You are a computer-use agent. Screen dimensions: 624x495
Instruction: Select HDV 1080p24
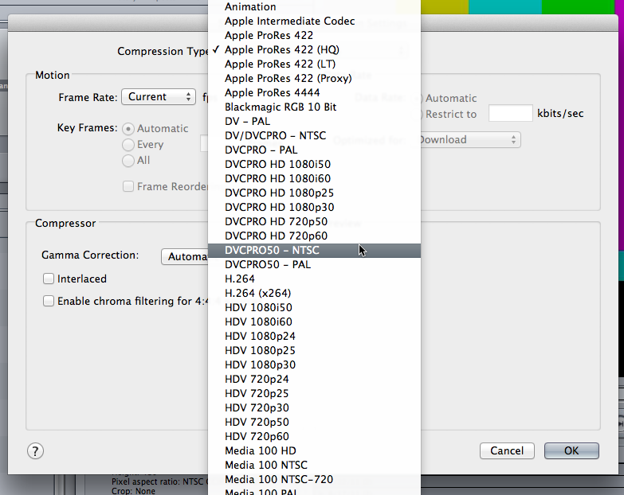click(314, 336)
